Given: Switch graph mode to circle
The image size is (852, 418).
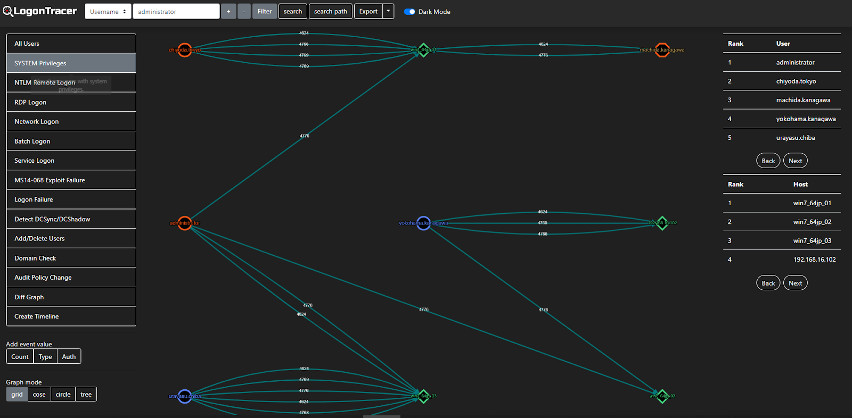Looking at the screenshot, I should (x=63, y=394).
